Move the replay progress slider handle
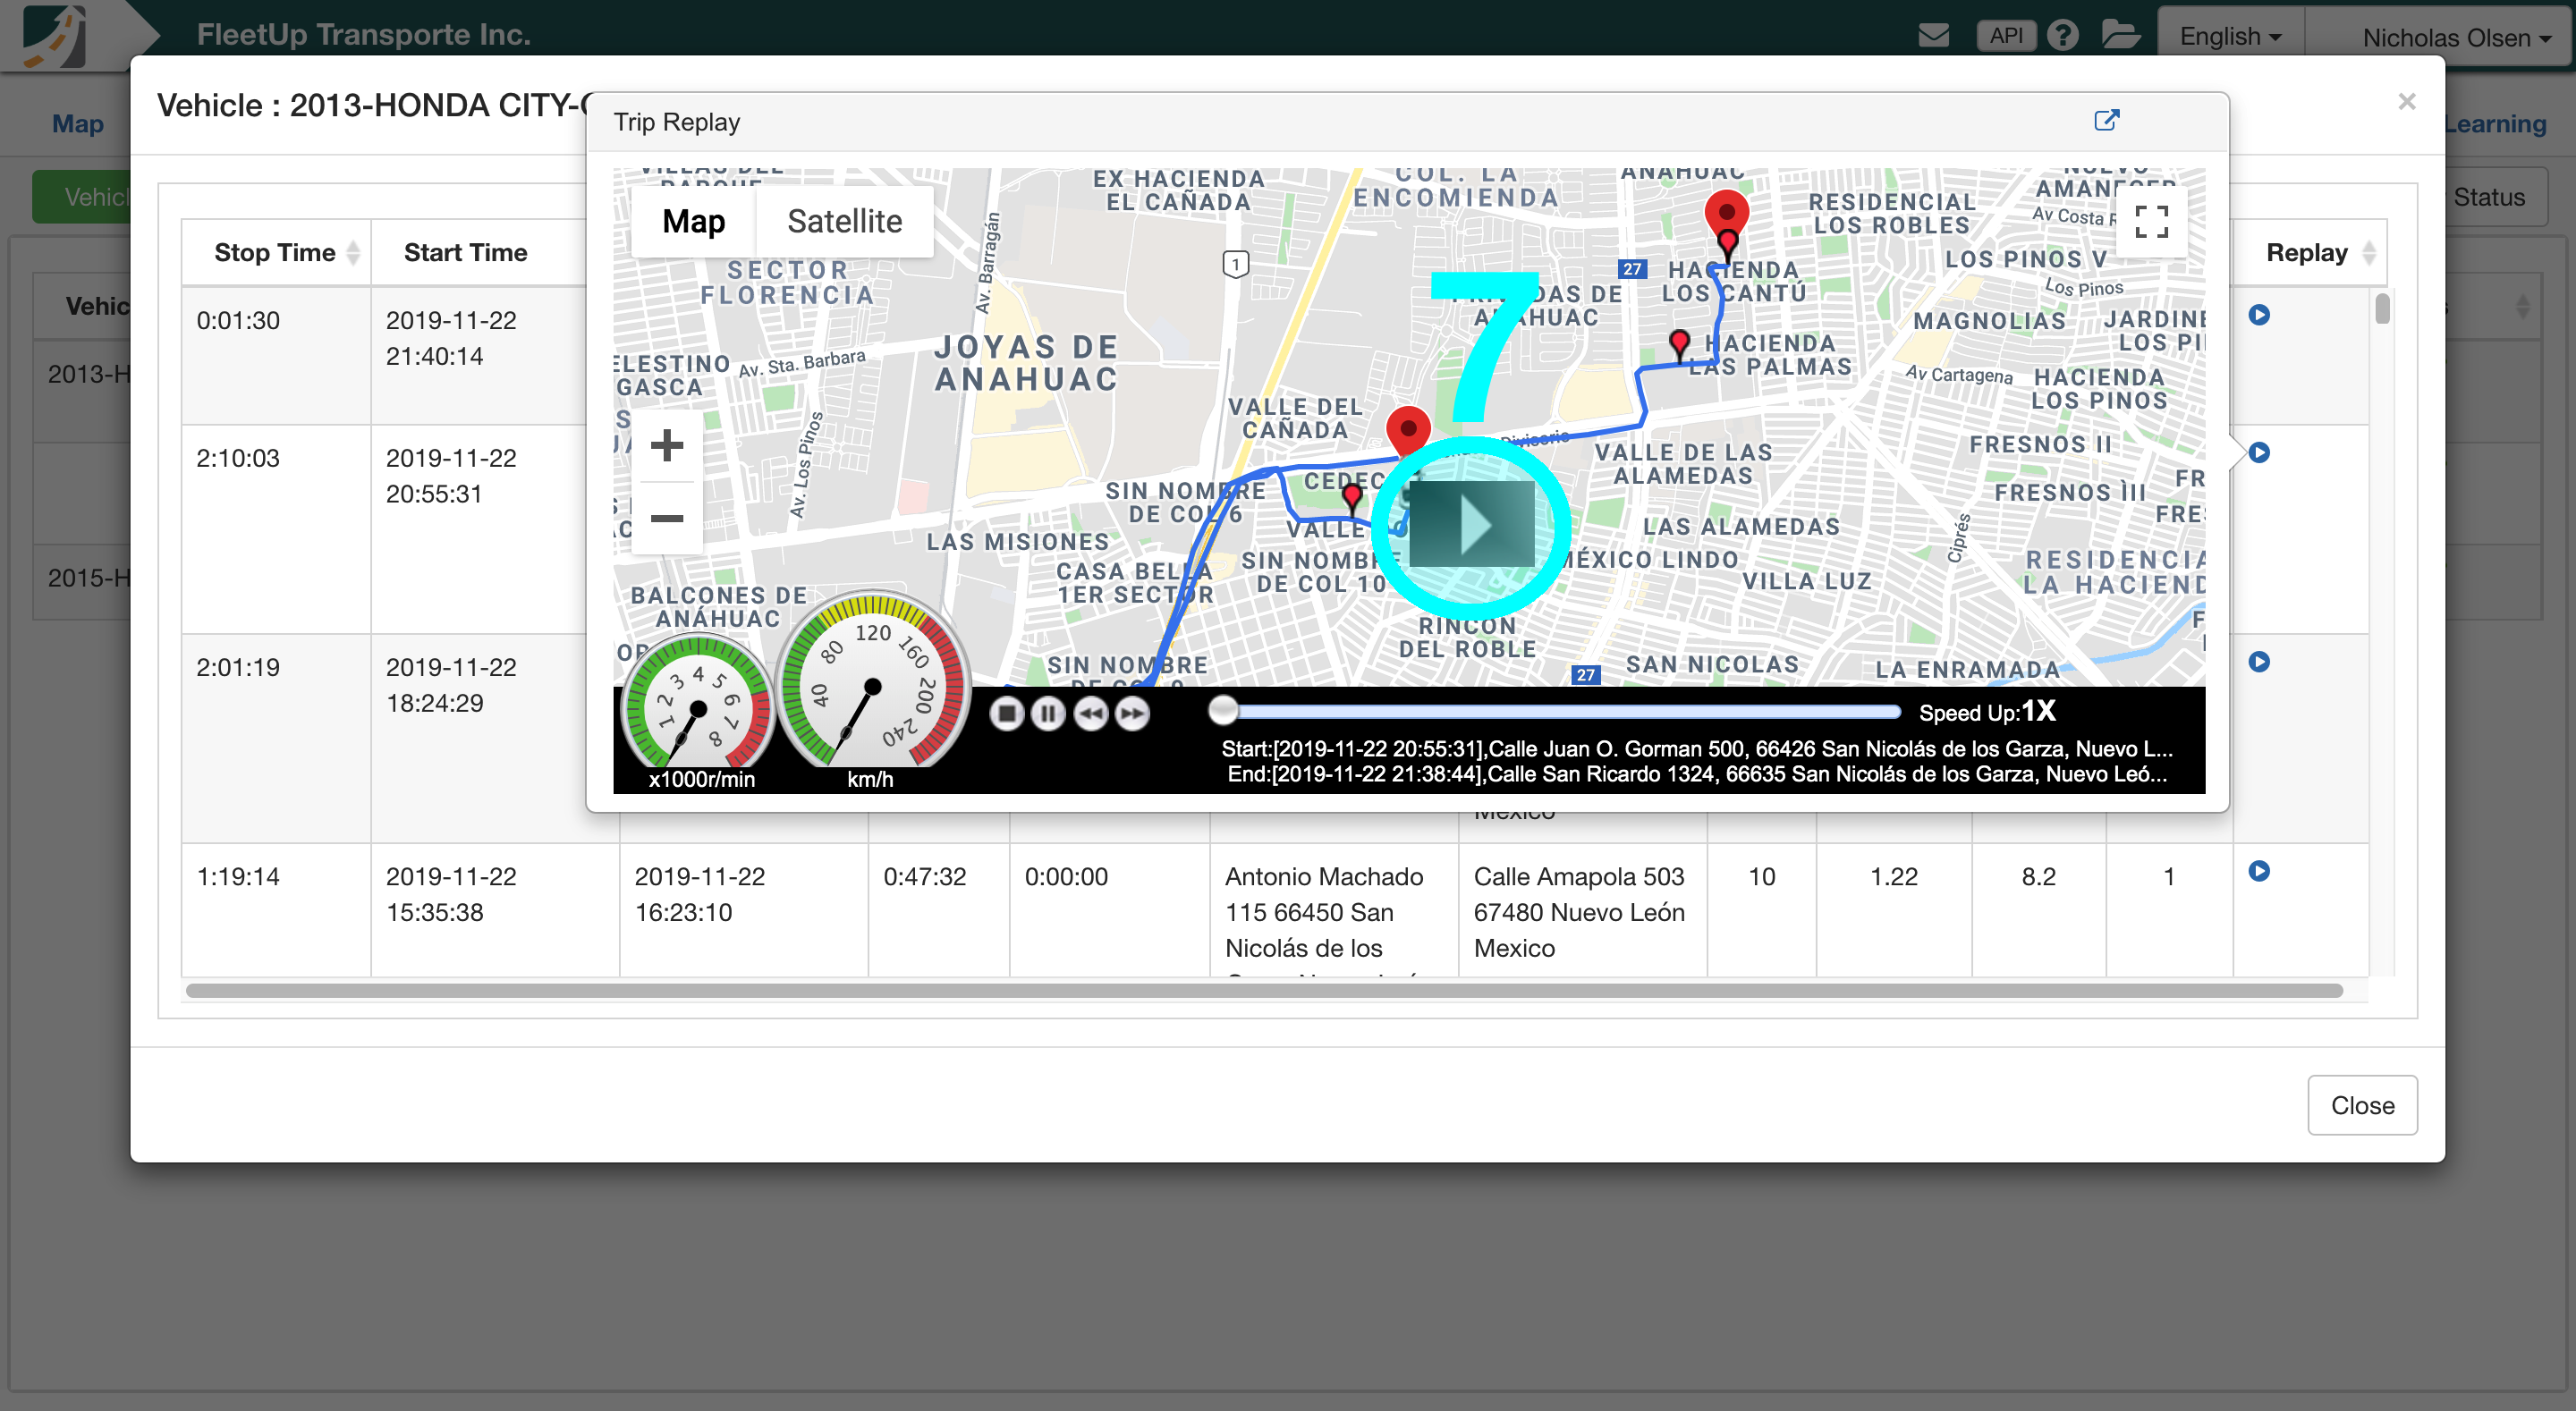Viewport: 2576px width, 1411px height. pos(1222,711)
